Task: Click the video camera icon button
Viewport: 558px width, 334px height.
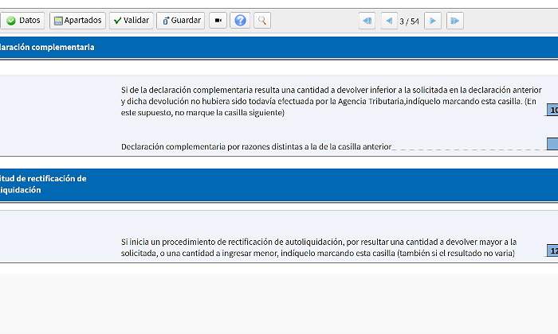Action: pos(218,21)
